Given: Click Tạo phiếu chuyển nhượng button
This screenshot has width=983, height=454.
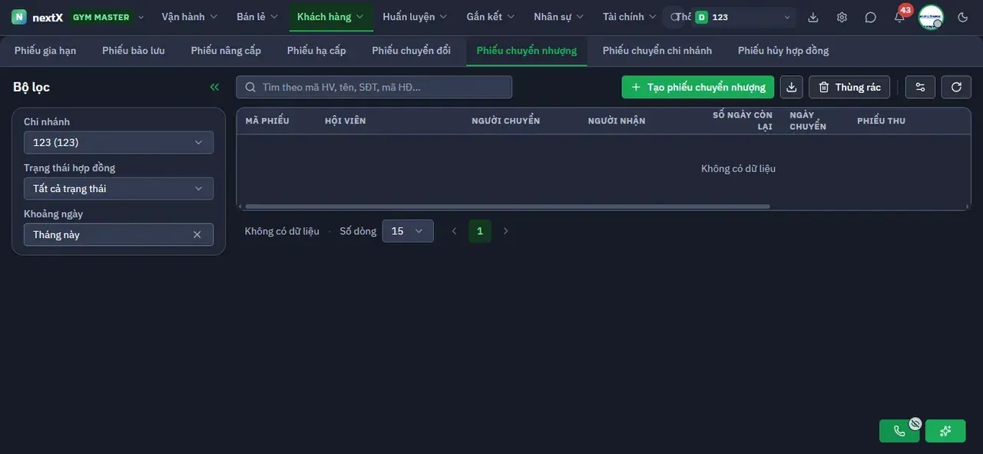Looking at the screenshot, I should coord(698,87).
